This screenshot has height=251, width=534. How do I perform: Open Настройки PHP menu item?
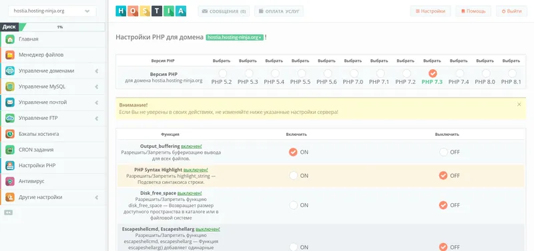[53, 165]
